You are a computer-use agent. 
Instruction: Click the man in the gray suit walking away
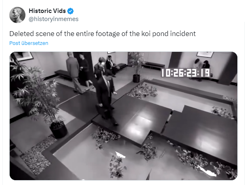(74, 73)
